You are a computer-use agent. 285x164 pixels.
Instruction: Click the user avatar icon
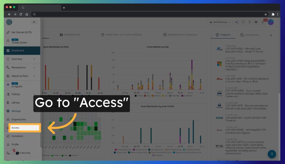pyautogui.click(x=270, y=22)
